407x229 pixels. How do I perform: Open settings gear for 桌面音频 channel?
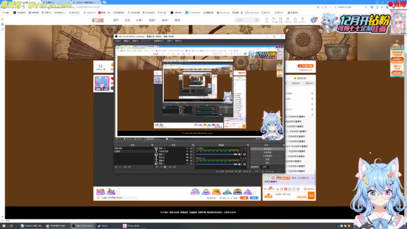(x=245, y=155)
